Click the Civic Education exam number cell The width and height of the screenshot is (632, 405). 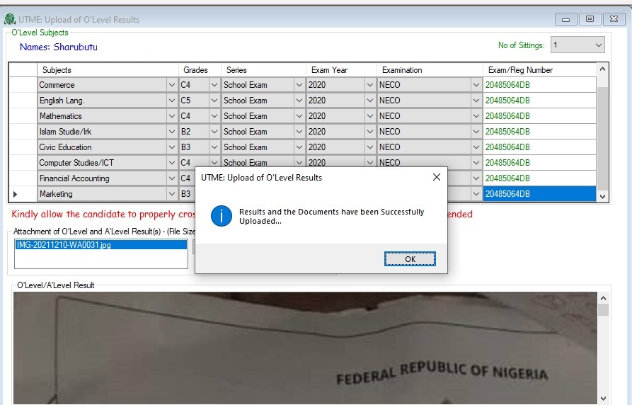pyautogui.click(x=539, y=147)
